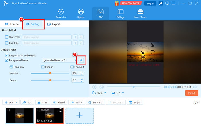
Task: Expand the Add button dropdown arrow
Action: [x=16, y=102]
